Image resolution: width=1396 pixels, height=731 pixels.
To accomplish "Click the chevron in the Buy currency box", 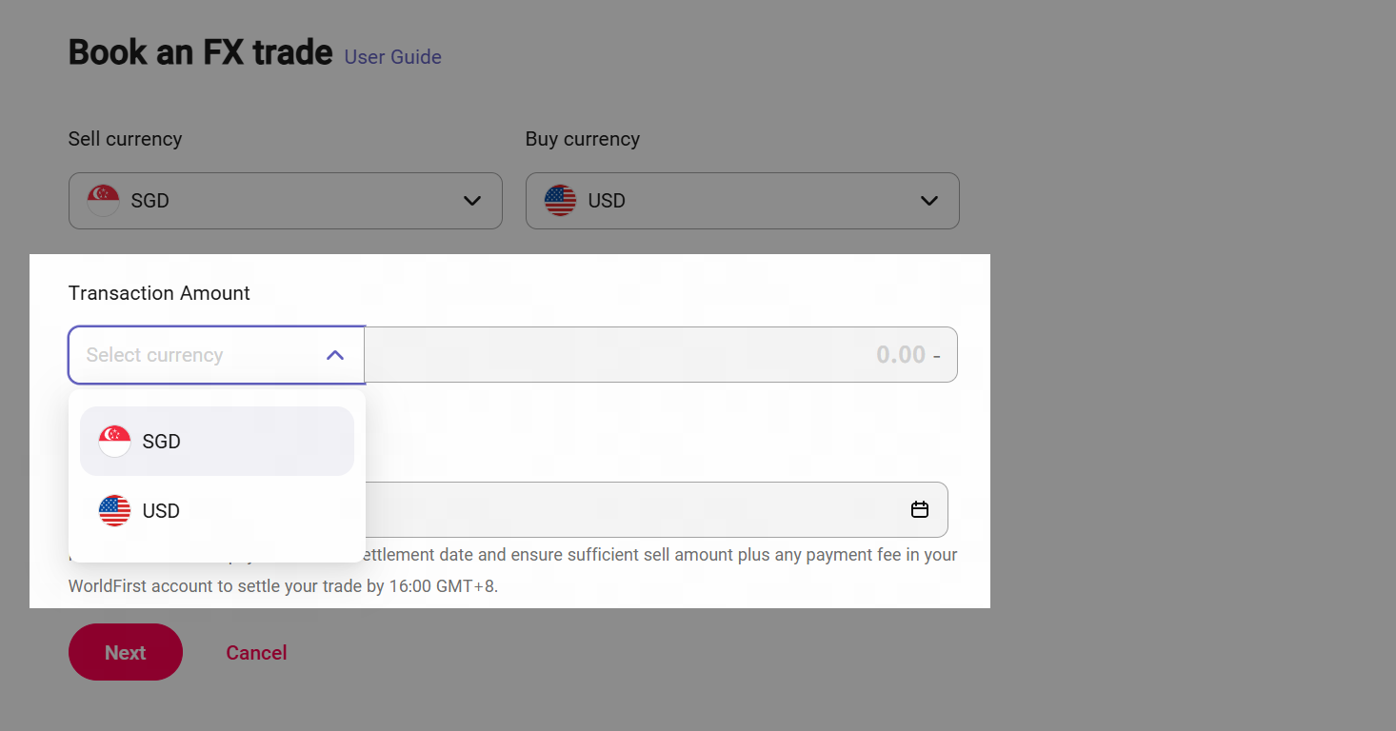I will pos(929,201).
